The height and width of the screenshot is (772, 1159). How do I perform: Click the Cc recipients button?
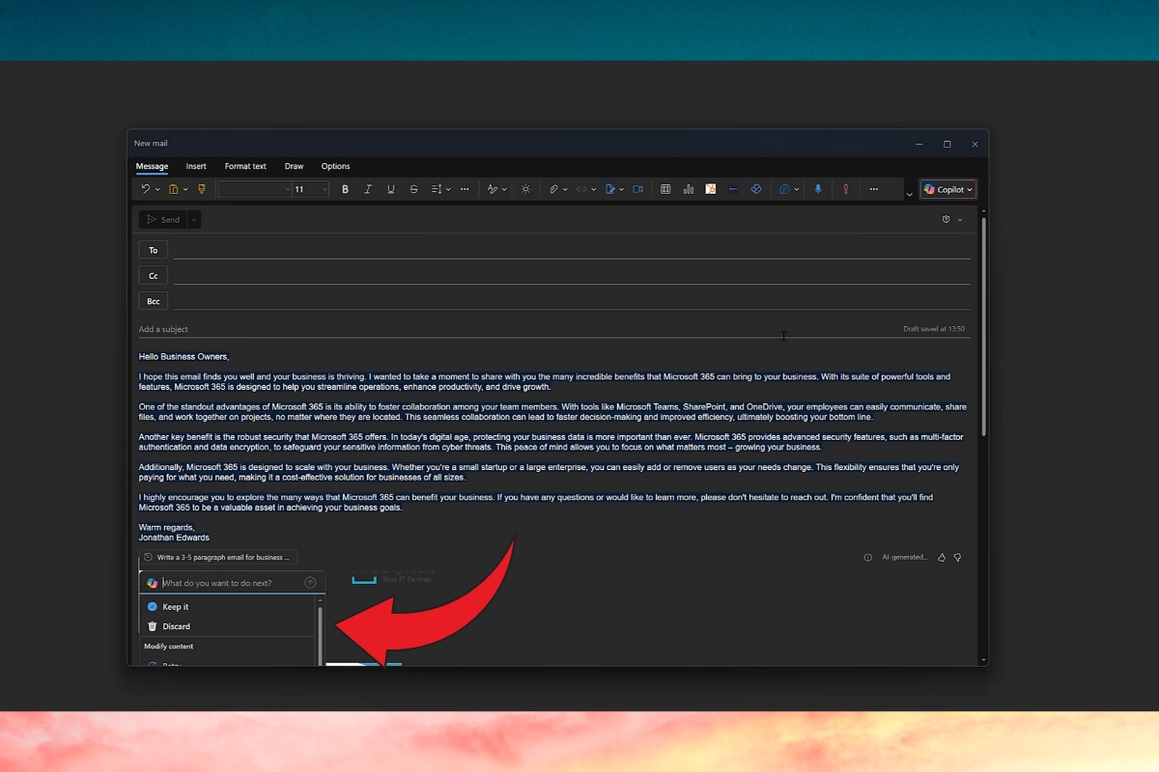pyautogui.click(x=153, y=276)
